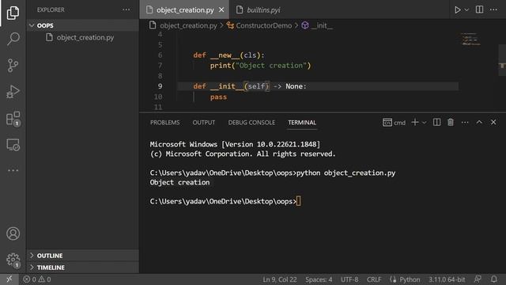Screen dimensions: 506x285
Task: Select the Terminal panel tab
Action: click(x=302, y=123)
